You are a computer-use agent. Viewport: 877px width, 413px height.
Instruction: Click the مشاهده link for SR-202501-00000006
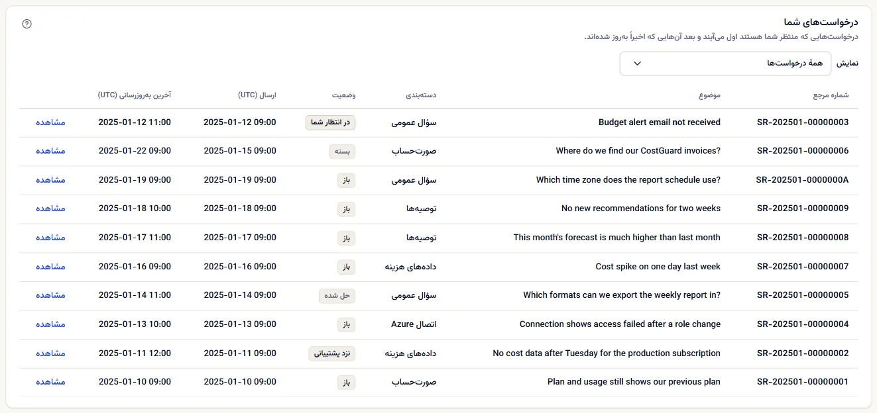tap(50, 151)
